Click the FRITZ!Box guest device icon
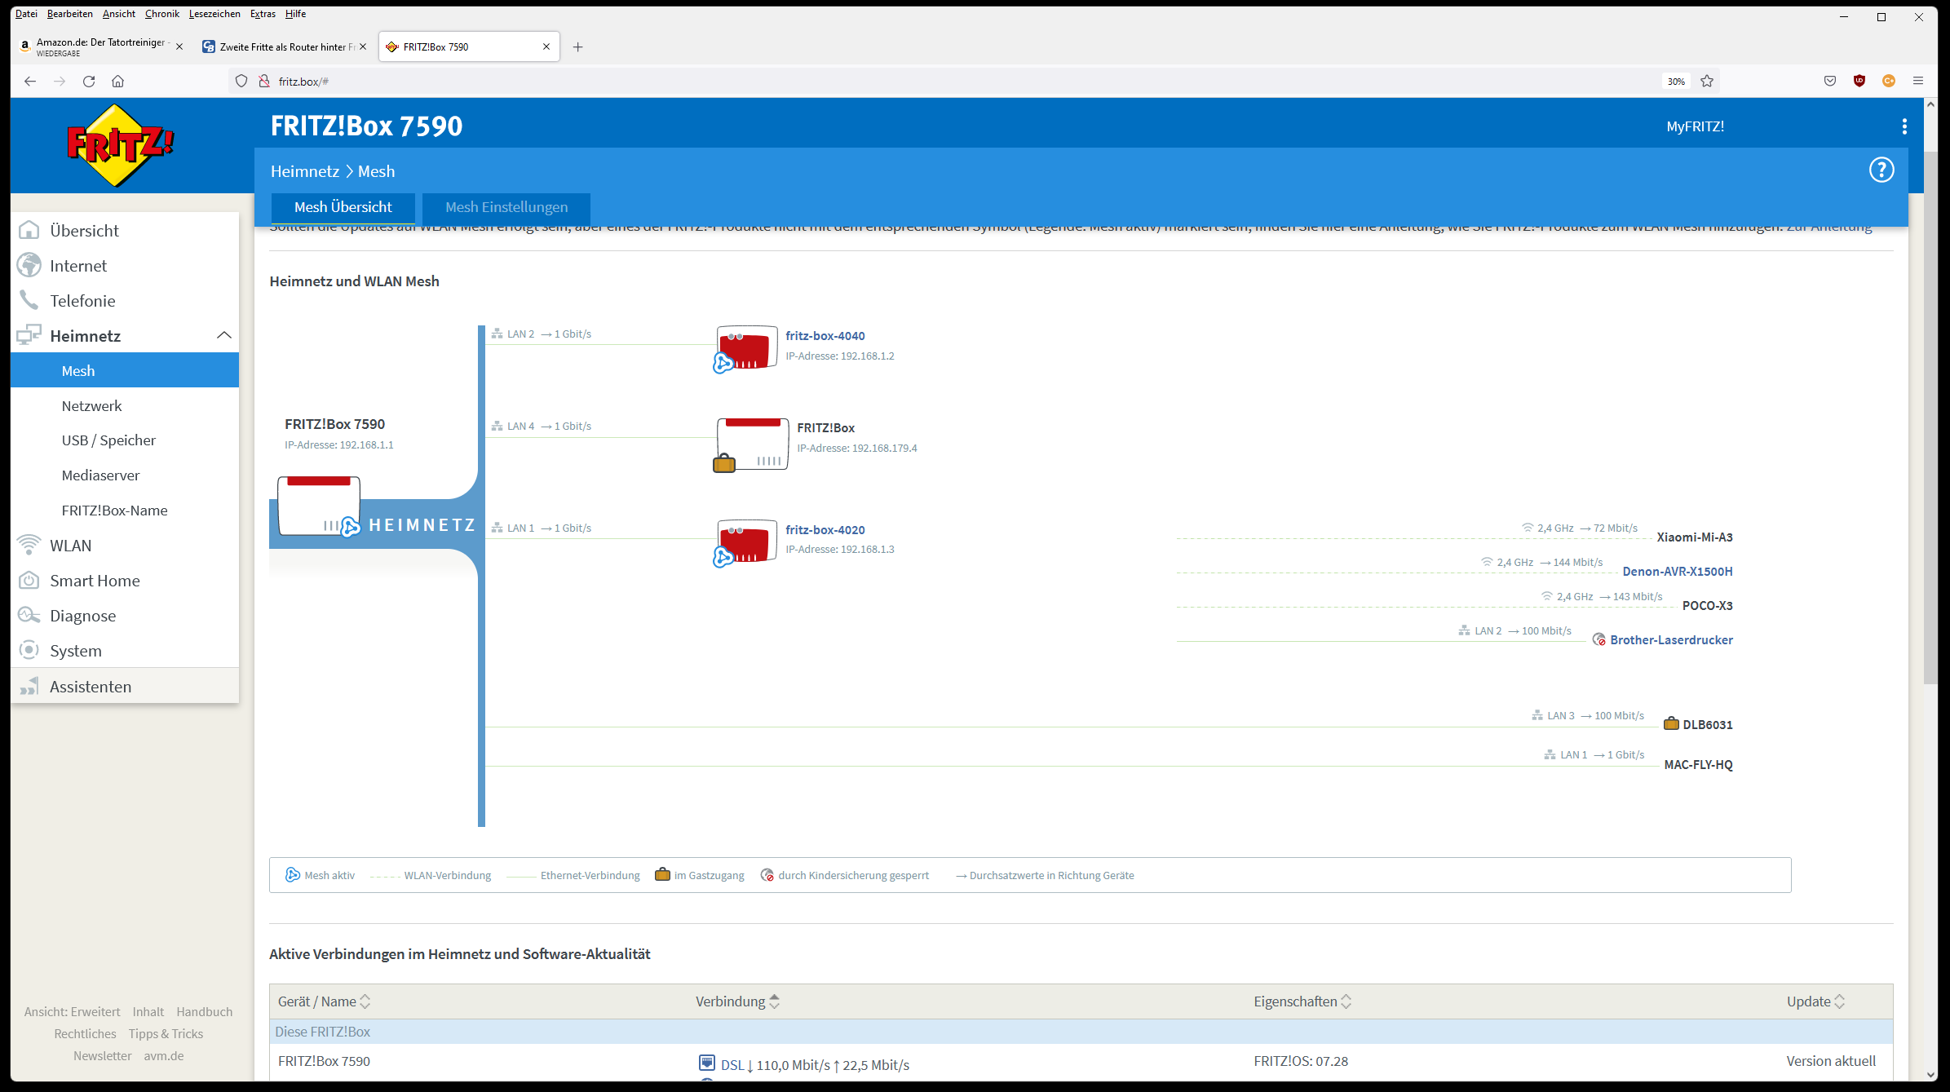The width and height of the screenshot is (1950, 1092). [x=751, y=445]
